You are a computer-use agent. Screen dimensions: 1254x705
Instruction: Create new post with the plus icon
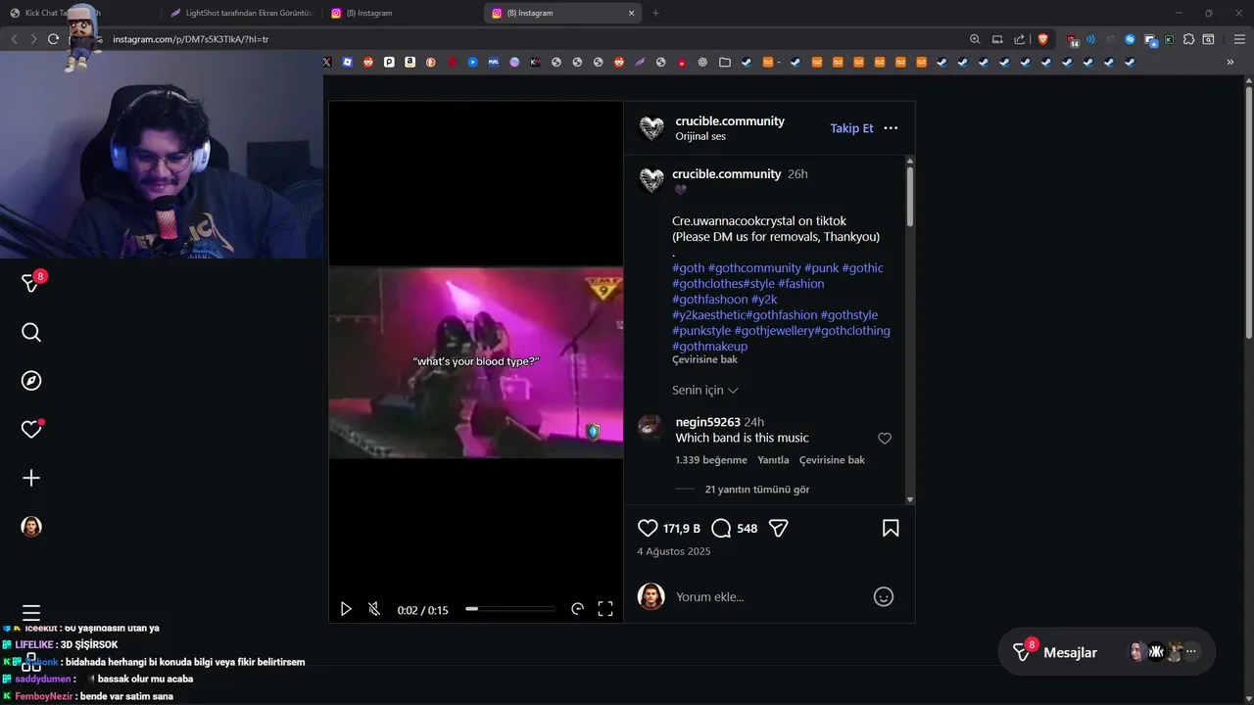pyautogui.click(x=31, y=478)
